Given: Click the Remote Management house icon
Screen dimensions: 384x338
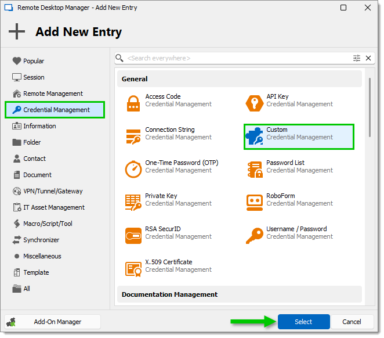Looking at the screenshot, I should pos(17,94).
